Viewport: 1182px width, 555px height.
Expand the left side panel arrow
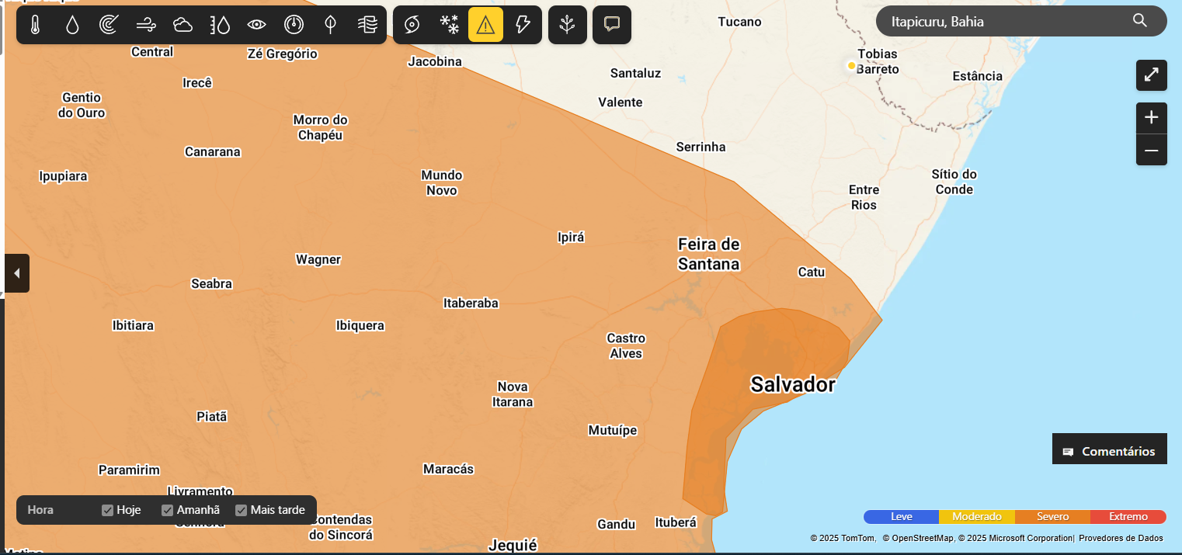(x=17, y=273)
